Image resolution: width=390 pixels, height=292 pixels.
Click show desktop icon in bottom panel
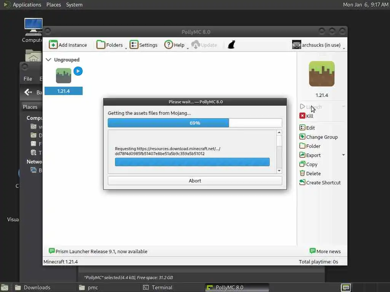5,287
